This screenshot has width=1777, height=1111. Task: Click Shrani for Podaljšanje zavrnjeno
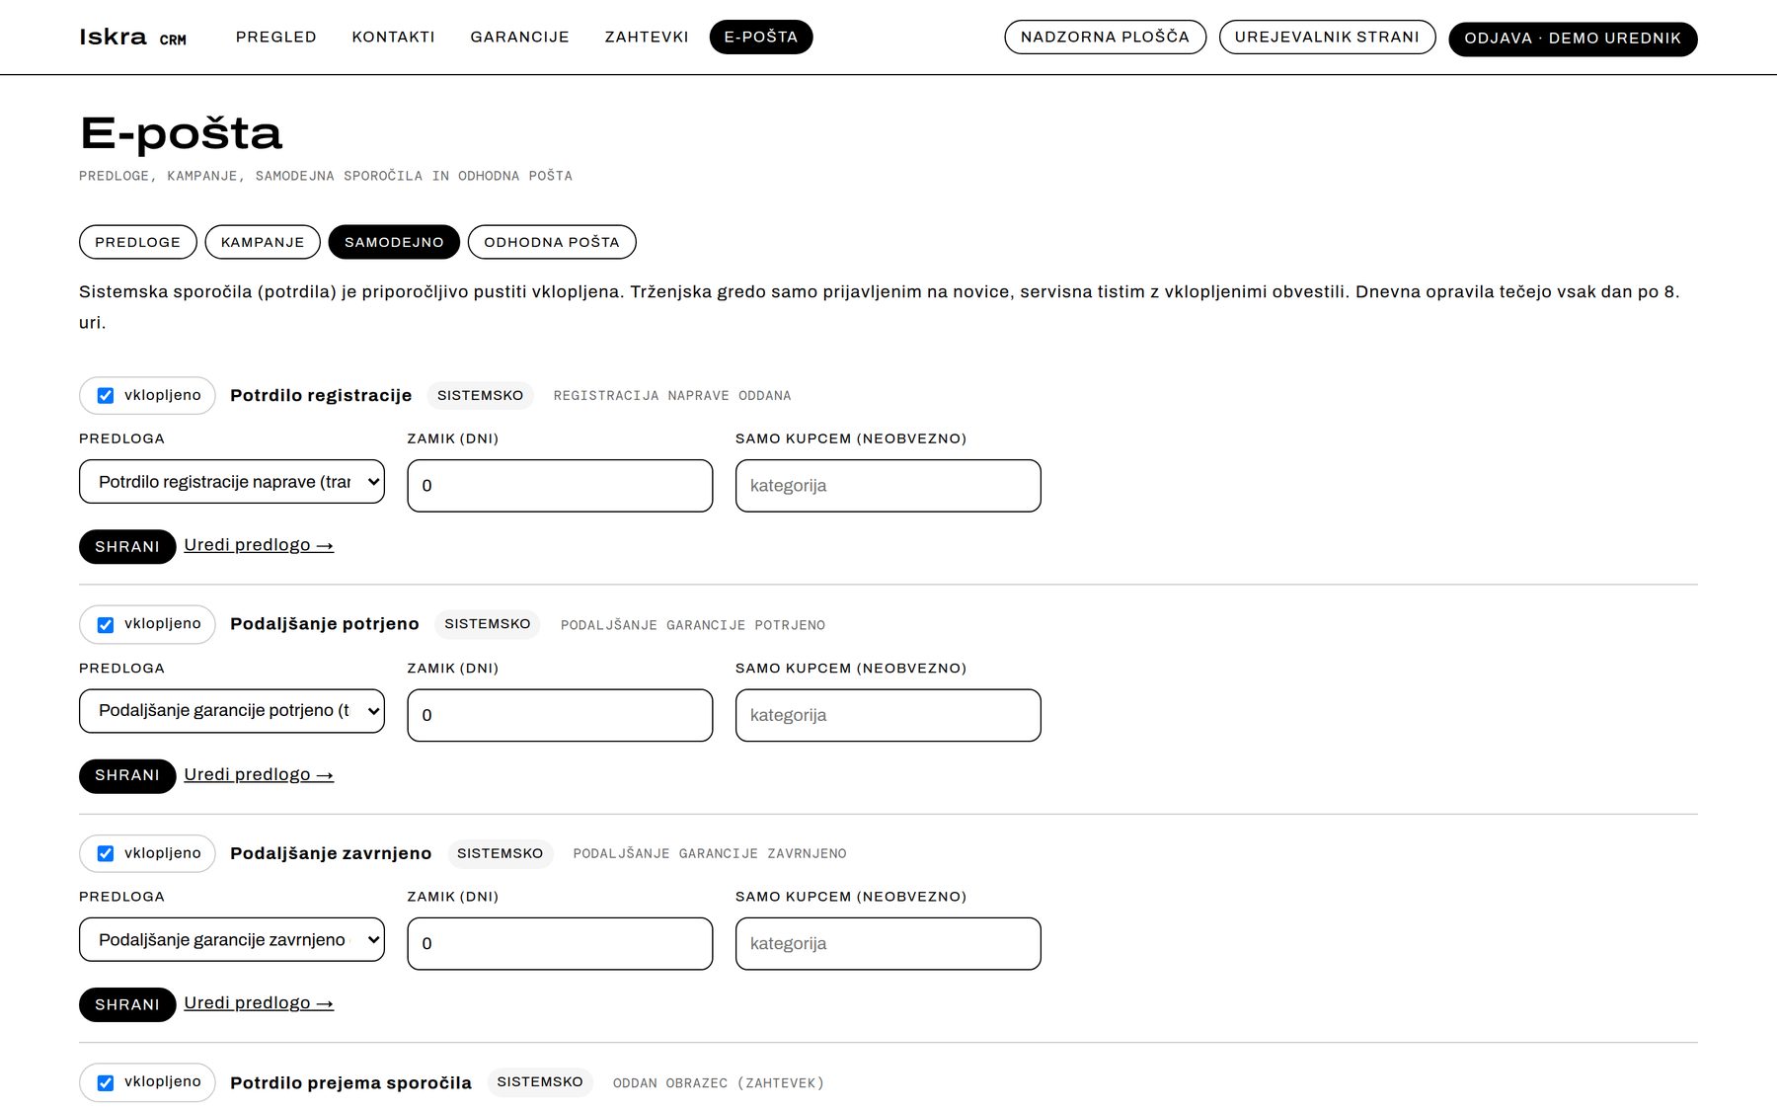[x=127, y=1004]
